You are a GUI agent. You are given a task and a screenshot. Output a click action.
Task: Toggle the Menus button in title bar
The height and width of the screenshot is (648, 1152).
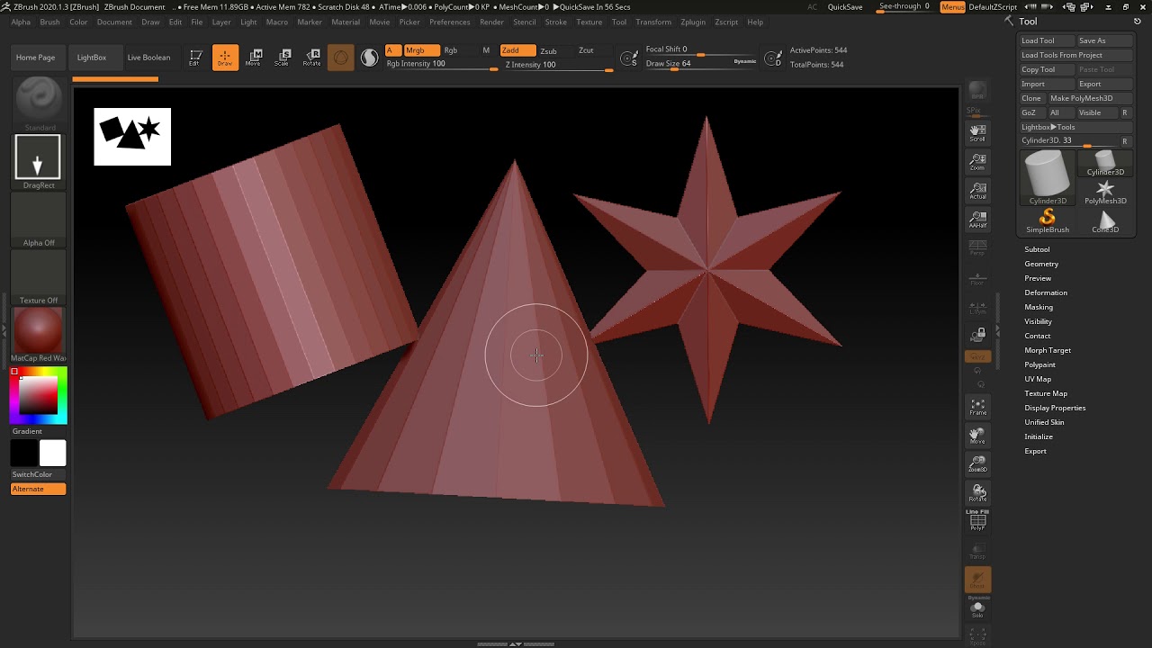(x=952, y=7)
